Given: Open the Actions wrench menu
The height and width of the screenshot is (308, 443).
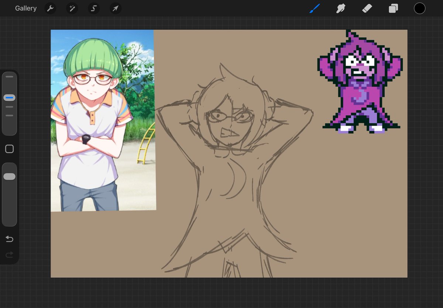Looking at the screenshot, I should 50,8.
